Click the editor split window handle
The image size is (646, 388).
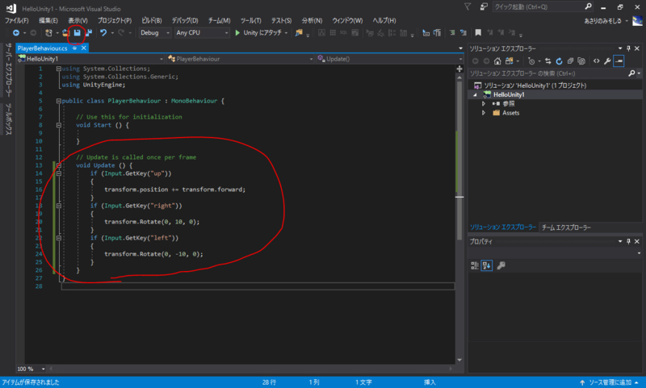459,69
